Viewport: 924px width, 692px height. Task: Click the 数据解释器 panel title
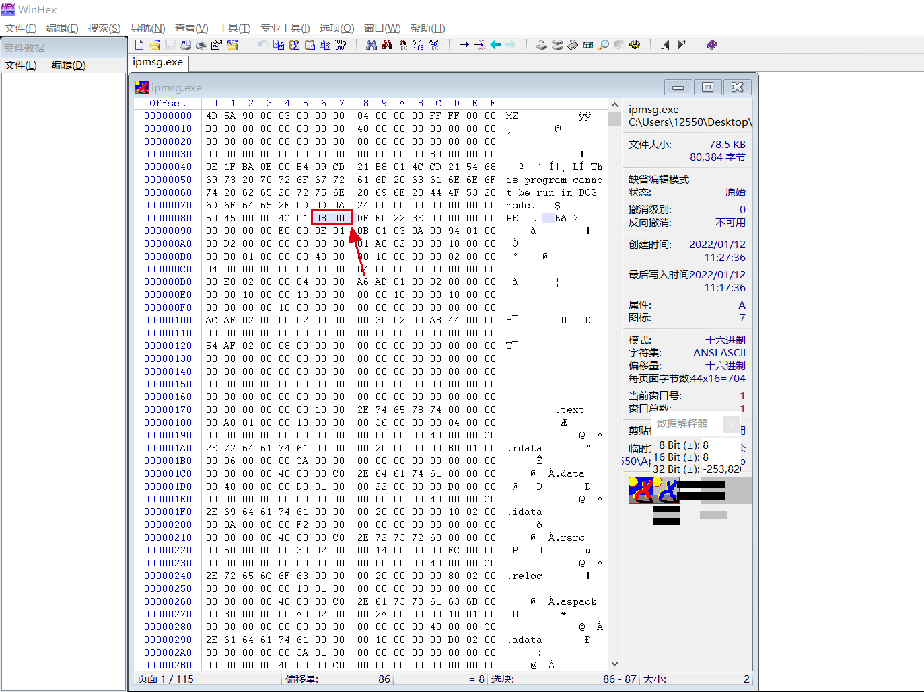(x=682, y=424)
